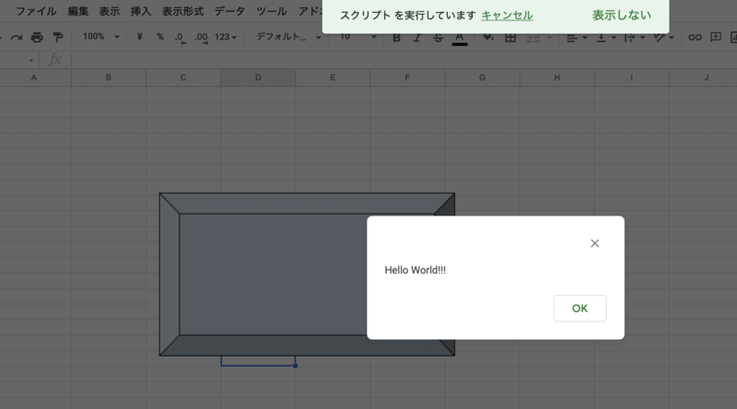Open the fill color bucket
Viewport: 737px width, 409px height.
(x=488, y=38)
